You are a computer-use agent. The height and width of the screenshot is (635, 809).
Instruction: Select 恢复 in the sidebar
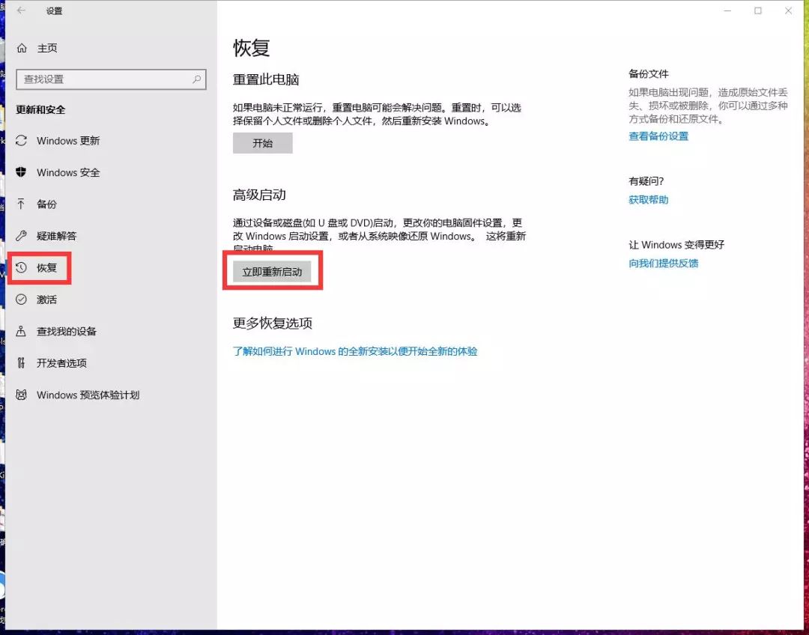pyautogui.click(x=46, y=268)
